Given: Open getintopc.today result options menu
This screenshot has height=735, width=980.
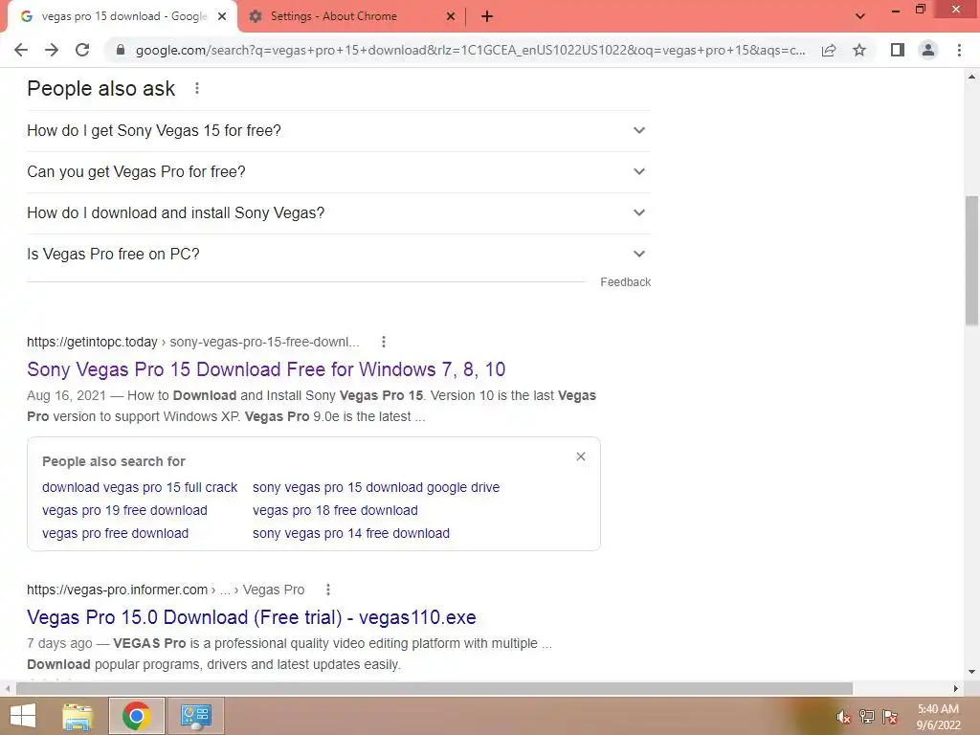Looking at the screenshot, I should (x=384, y=342).
